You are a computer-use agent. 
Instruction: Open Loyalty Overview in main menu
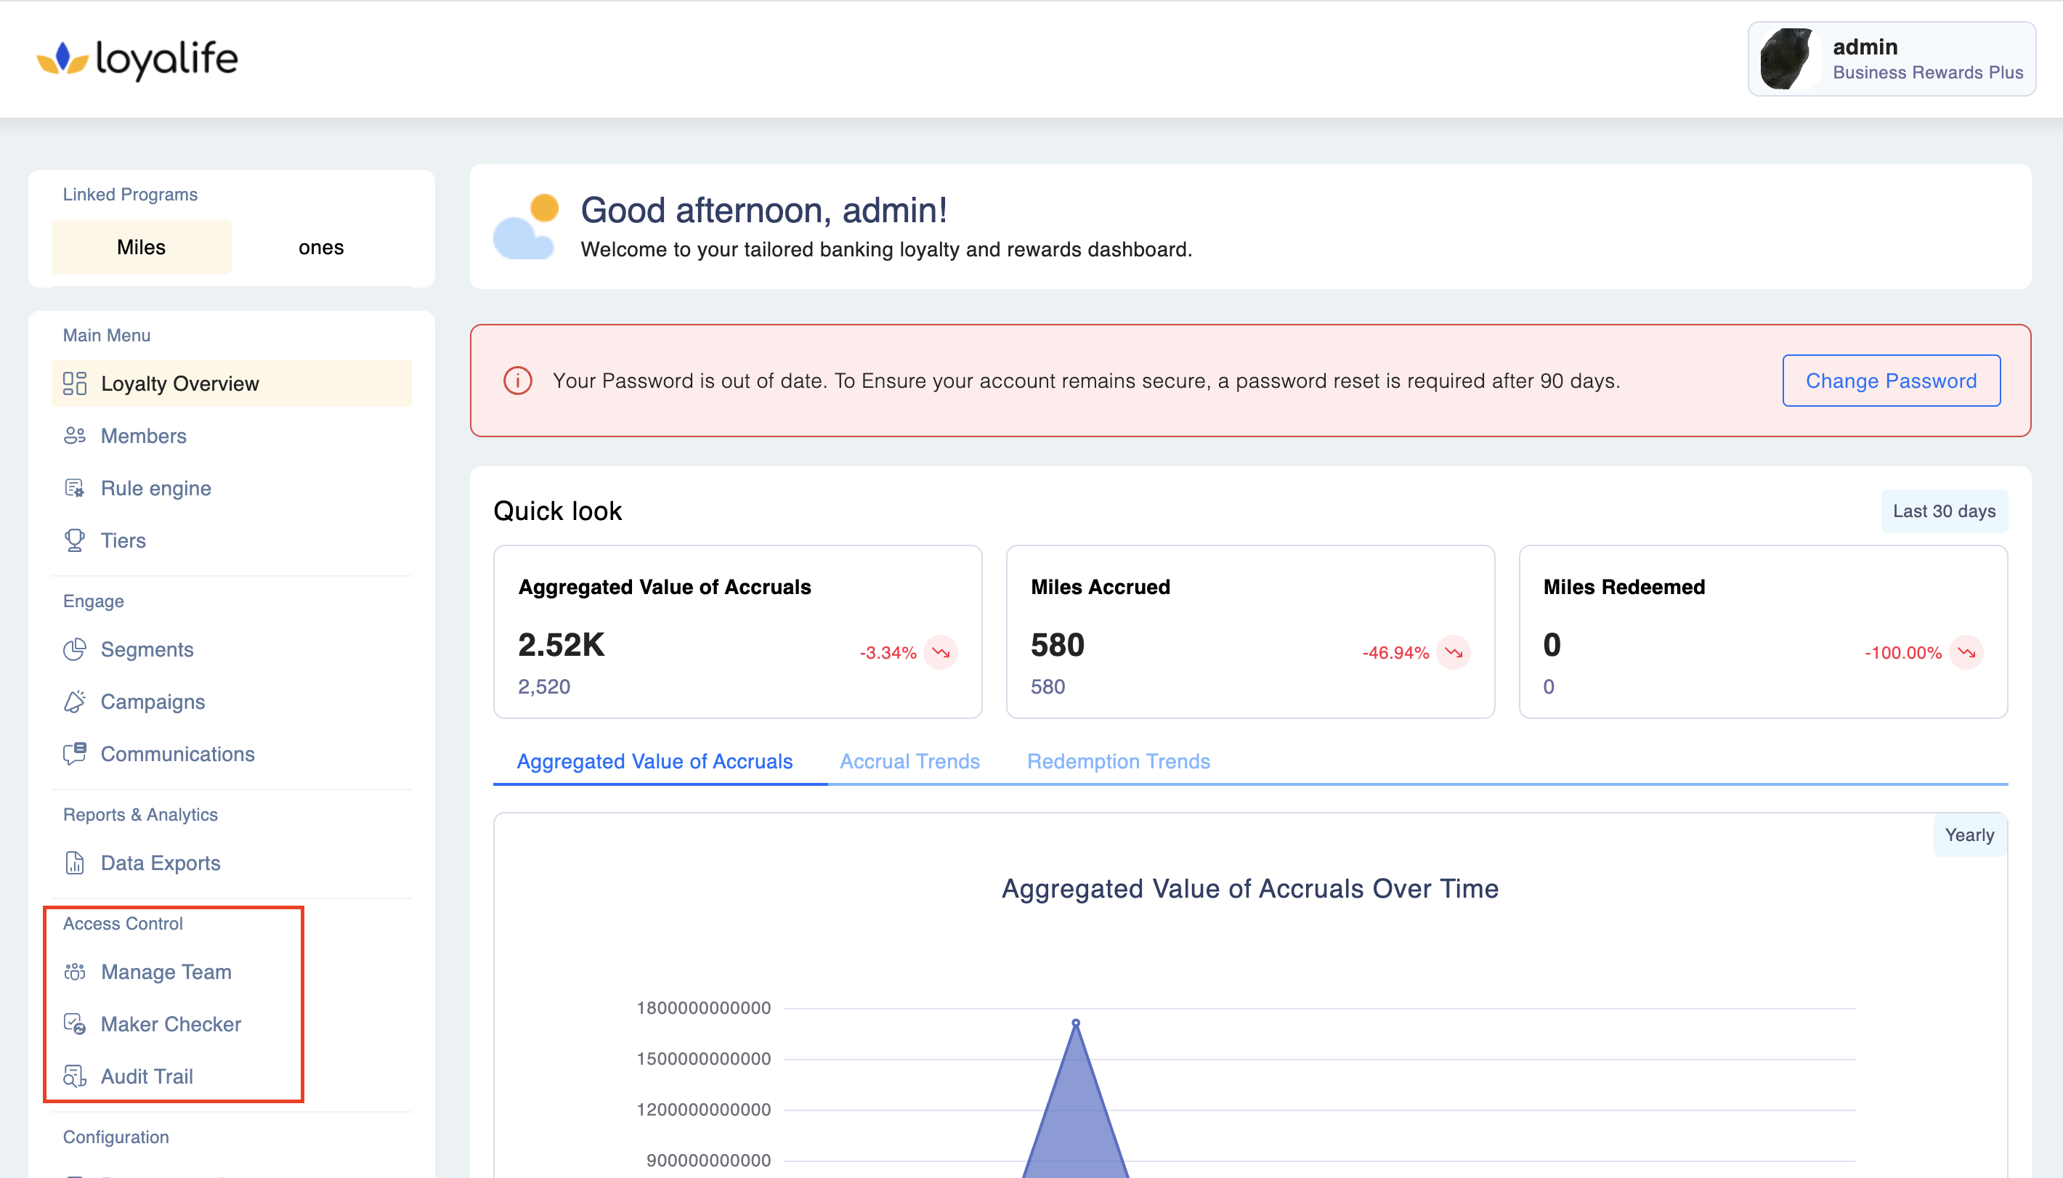pos(179,383)
